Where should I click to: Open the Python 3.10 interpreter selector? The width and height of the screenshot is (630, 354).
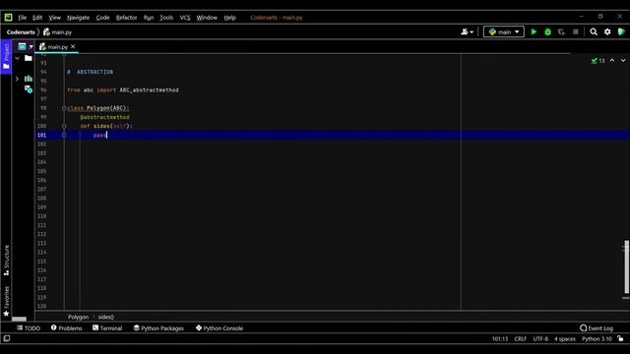[597, 338]
